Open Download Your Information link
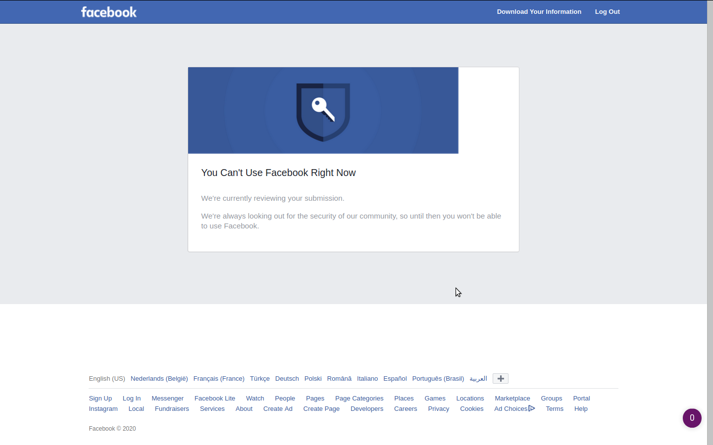 coord(539,12)
